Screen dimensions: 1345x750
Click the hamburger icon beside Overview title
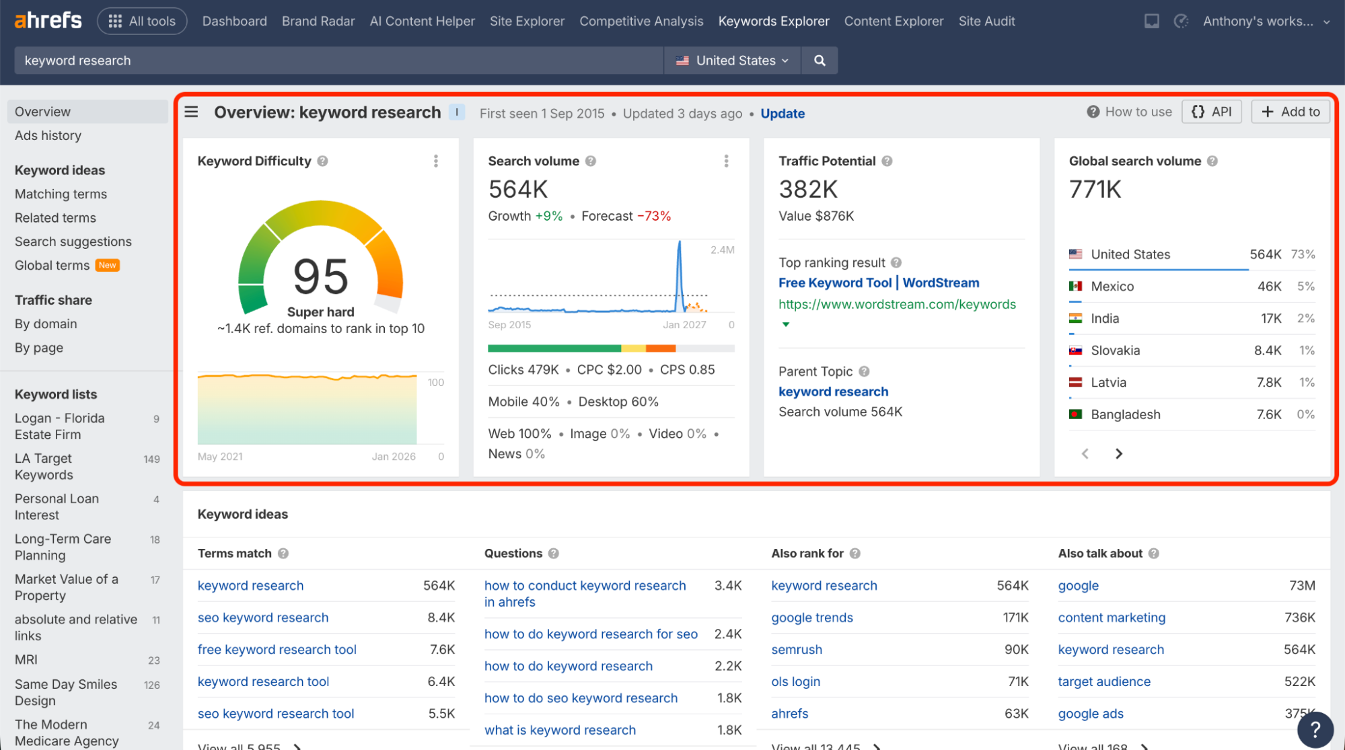(191, 112)
